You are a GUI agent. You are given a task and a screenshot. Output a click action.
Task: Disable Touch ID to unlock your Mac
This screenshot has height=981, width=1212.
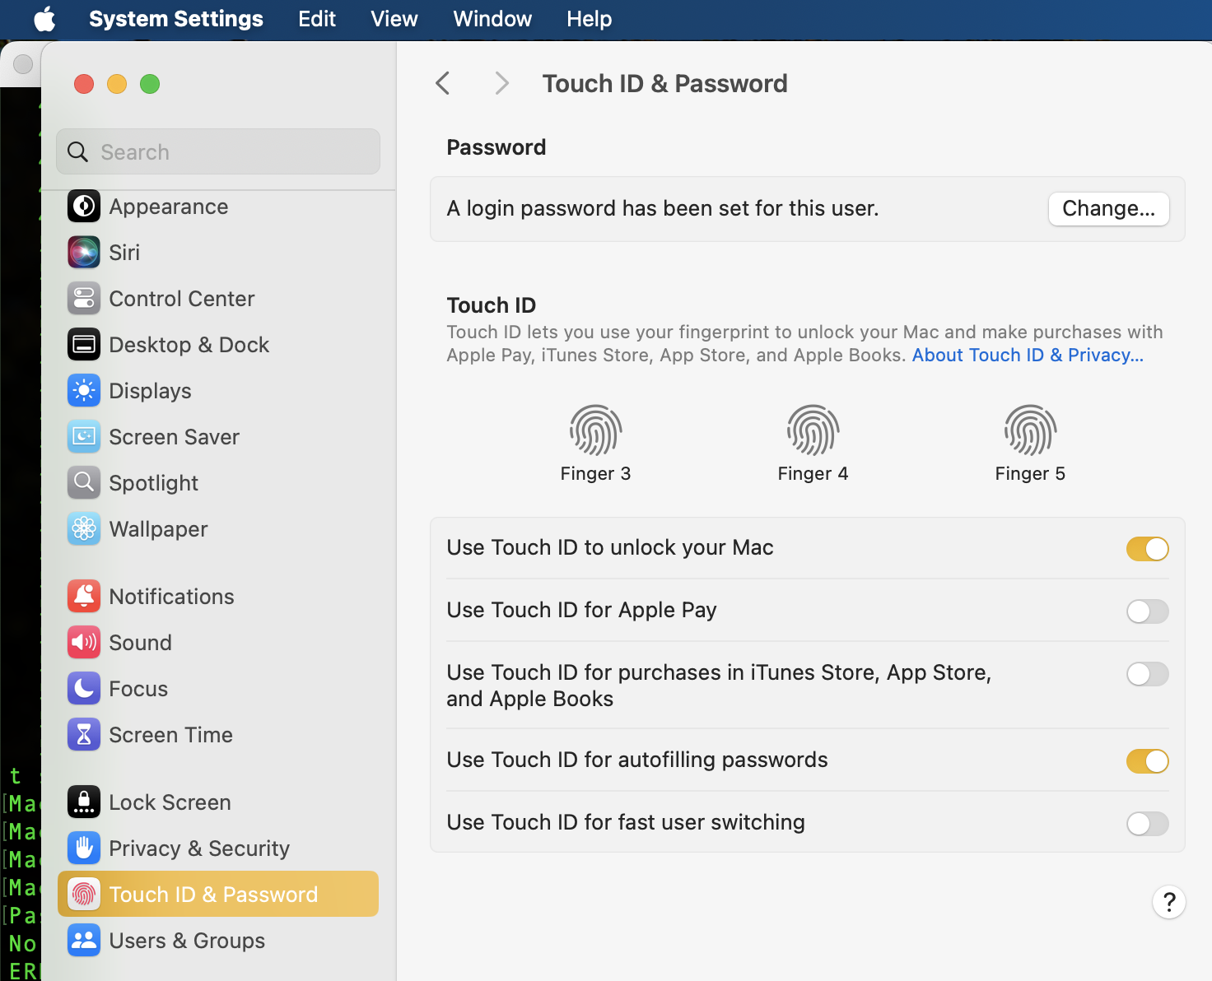click(x=1148, y=549)
